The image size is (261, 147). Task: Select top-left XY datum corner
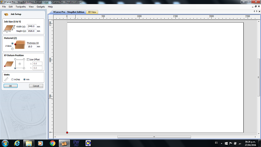click(15, 59)
